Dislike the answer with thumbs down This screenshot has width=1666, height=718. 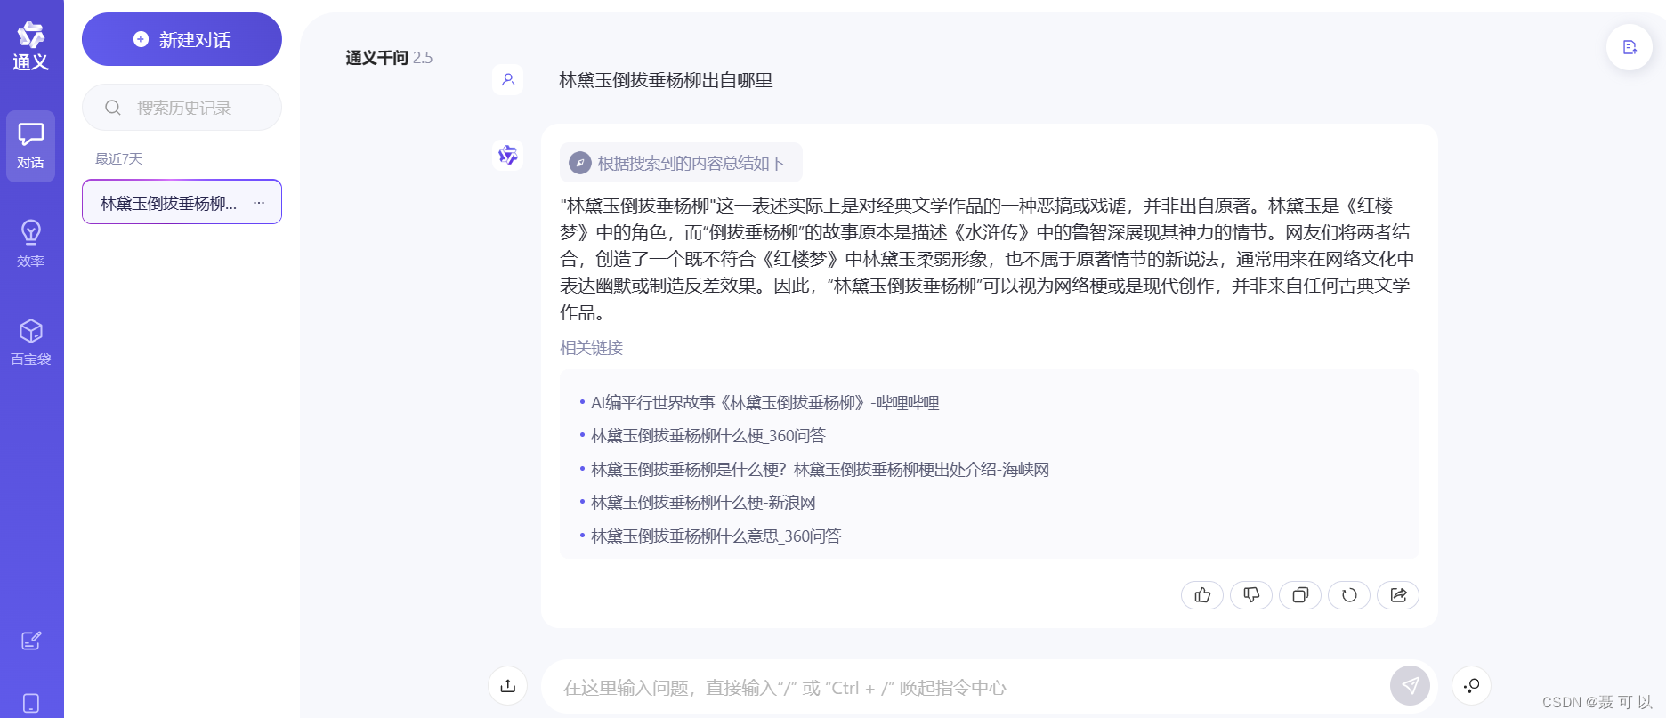[1251, 595]
